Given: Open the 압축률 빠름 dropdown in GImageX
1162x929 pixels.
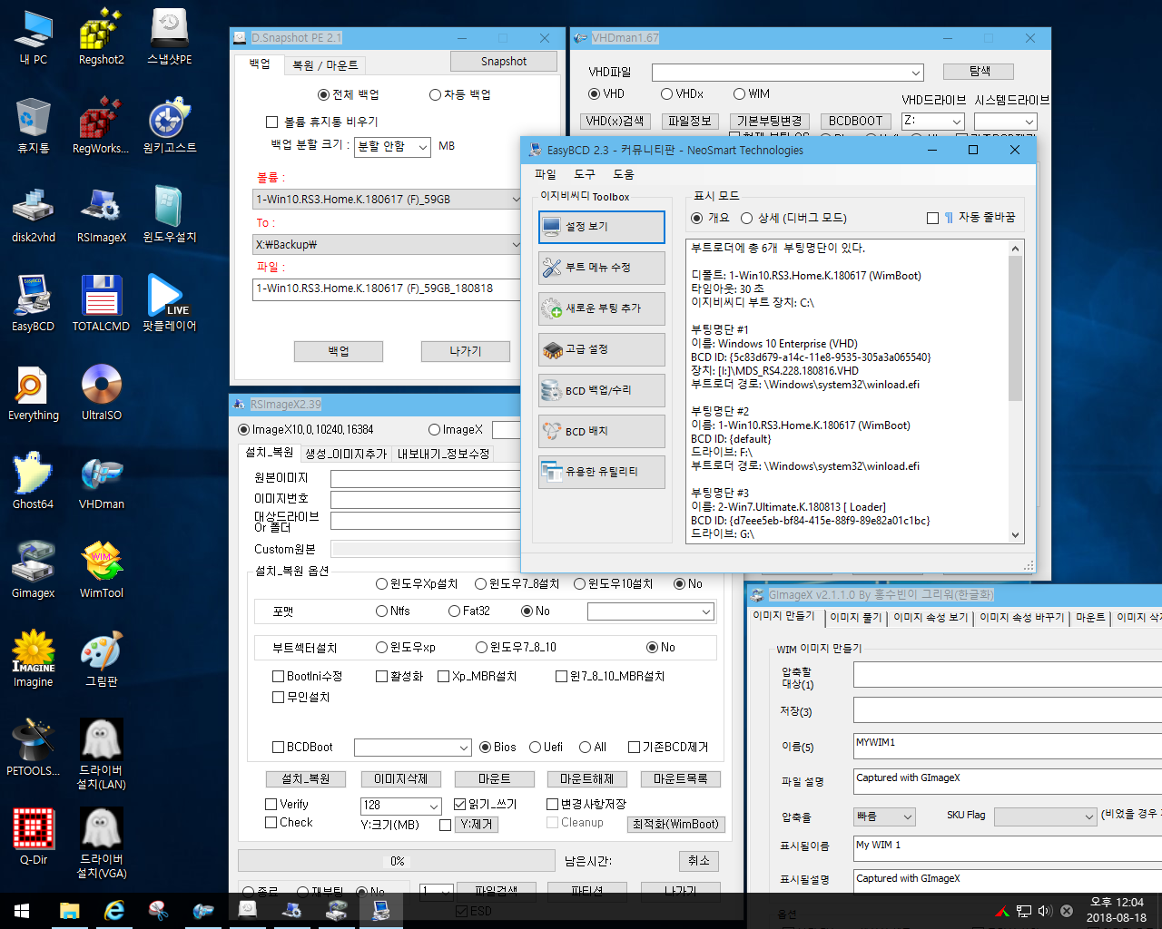Looking at the screenshot, I should (x=884, y=817).
